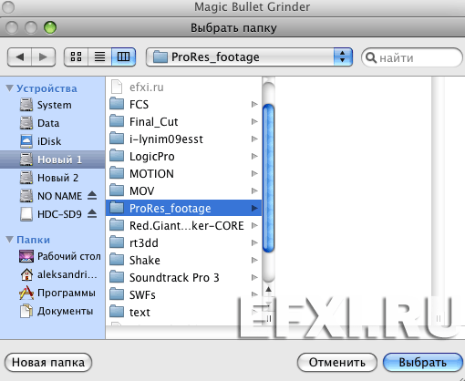Select the Soundtrack Pro 3 folder
The image size is (465, 381).
183,278
